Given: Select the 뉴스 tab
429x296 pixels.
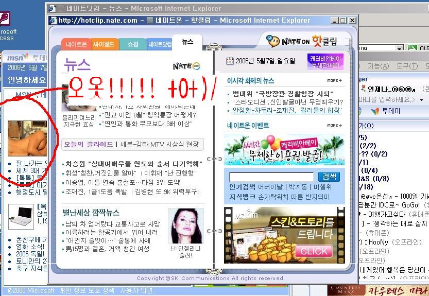Looking at the screenshot, I should click(187, 42).
